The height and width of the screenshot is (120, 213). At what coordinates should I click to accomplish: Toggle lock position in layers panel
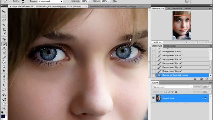172,92
